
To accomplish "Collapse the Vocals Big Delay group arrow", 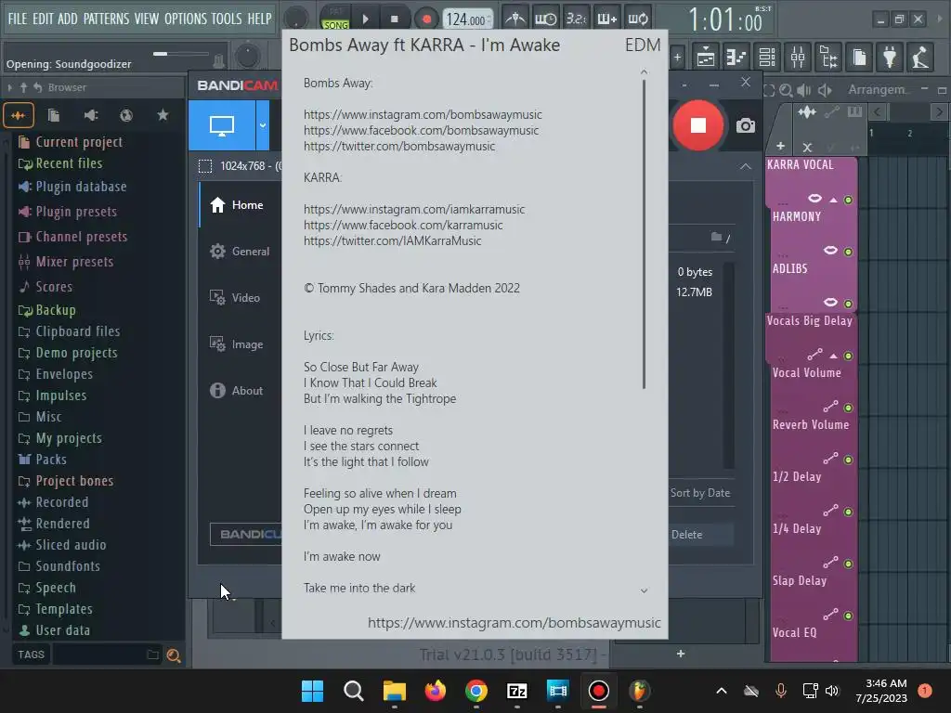I will pyautogui.click(x=833, y=356).
